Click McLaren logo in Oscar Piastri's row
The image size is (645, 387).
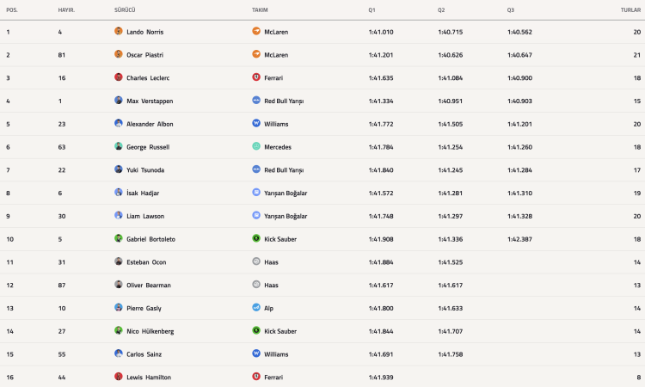256,54
